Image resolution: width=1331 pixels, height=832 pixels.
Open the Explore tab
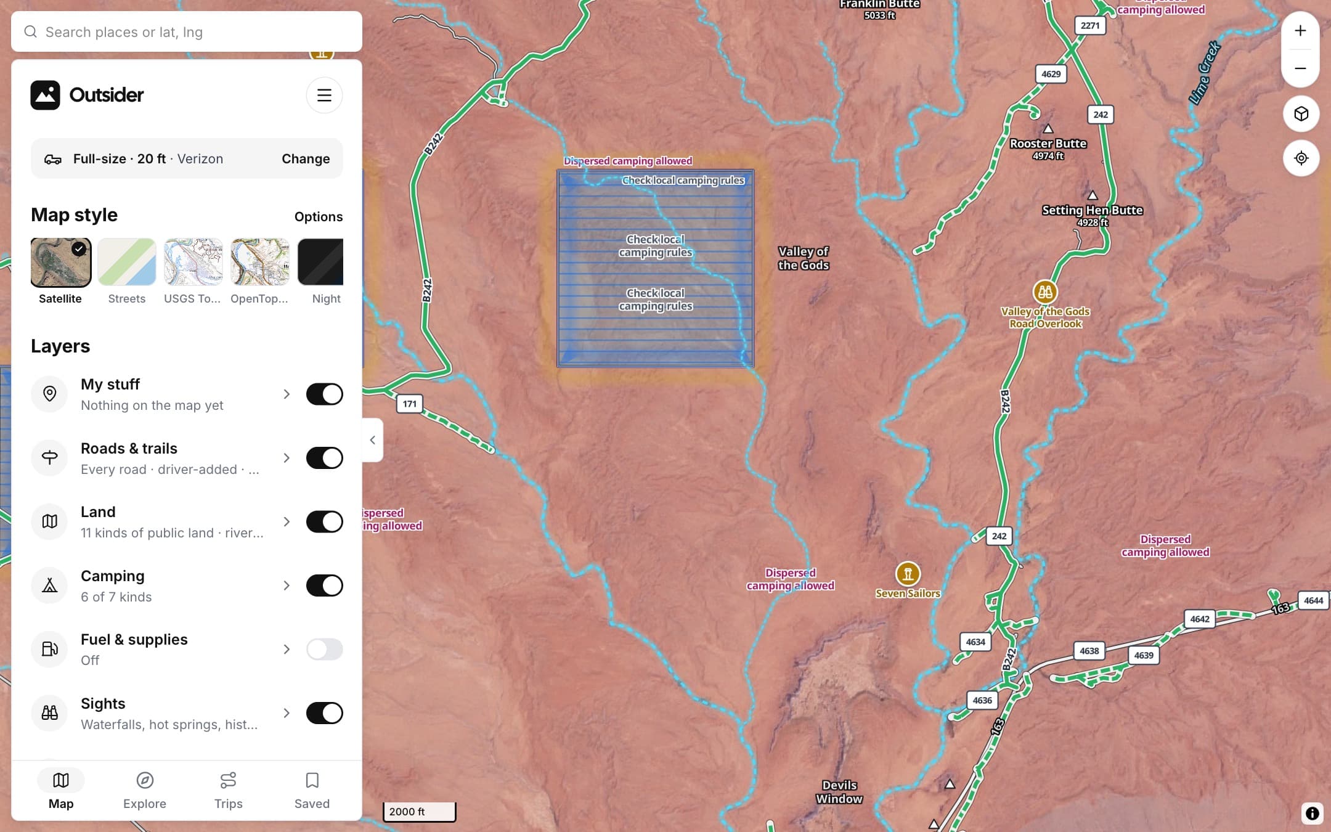coord(145,790)
